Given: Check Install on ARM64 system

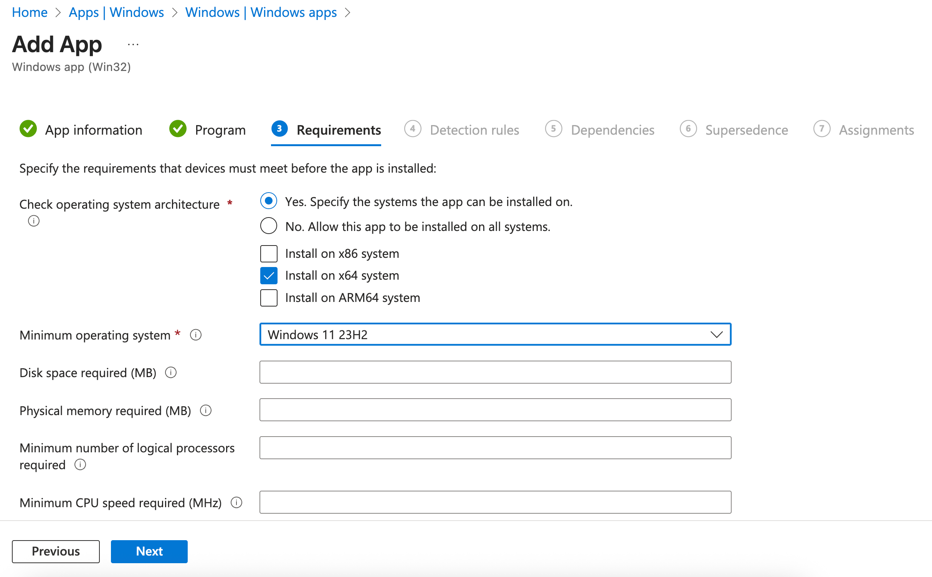Looking at the screenshot, I should tap(269, 298).
